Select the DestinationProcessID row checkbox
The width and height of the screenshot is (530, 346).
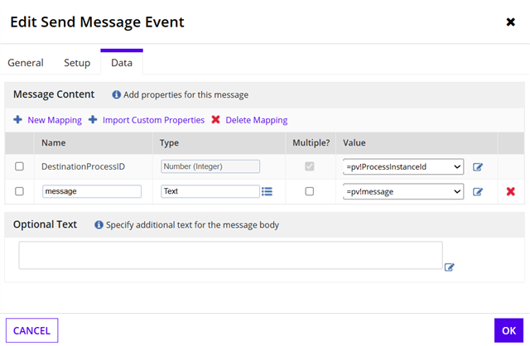pyautogui.click(x=19, y=167)
